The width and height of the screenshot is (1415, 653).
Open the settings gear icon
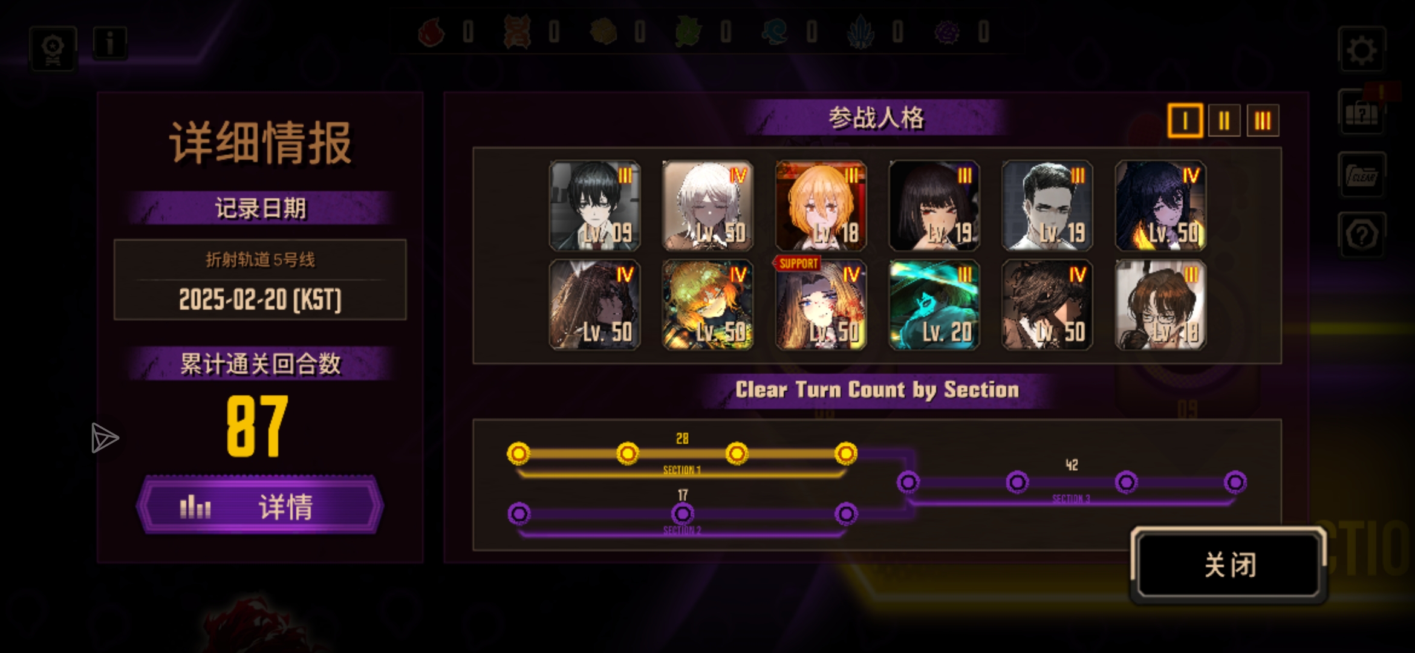[x=1362, y=50]
